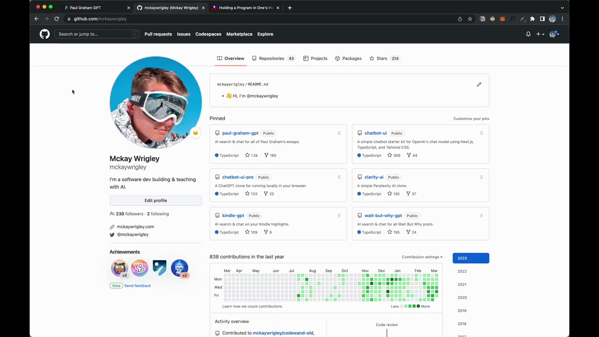Go back with the browser back arrow
The width and height of the screenshot is (599, 337).
point(37,19)
